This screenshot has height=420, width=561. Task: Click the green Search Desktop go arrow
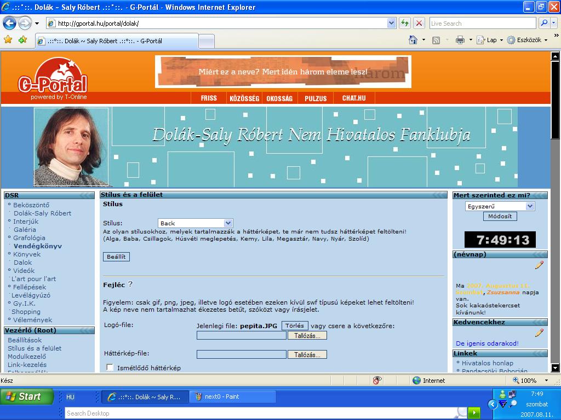pyautogui.click(x=474, y=413)
